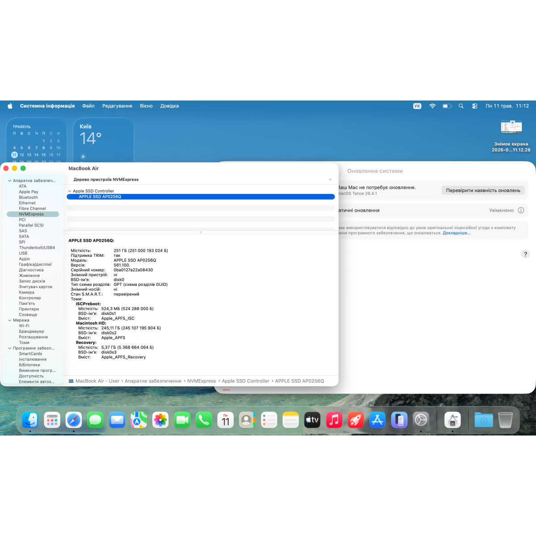Open Phone app in Dock
Image resolution: width=536 pixels, height=536 pixels.
tap(204, 420)
